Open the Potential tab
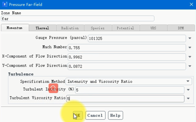The width and height of the screenshot is (196, 122). pos(125,28)
